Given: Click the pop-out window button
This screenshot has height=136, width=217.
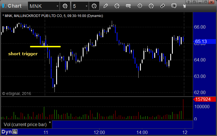Looking at the screenshot, I should [x=194, y=2].
